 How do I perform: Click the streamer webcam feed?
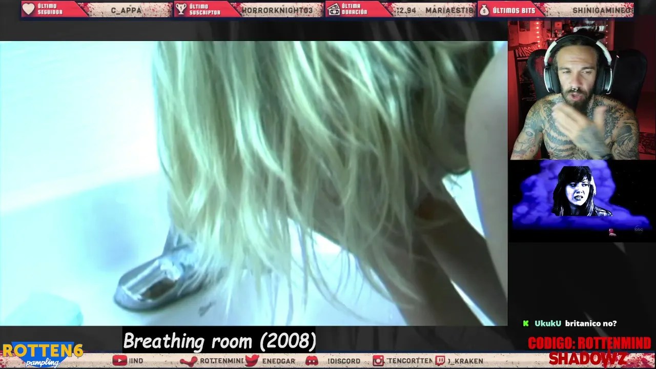click(x=582, y=90)
